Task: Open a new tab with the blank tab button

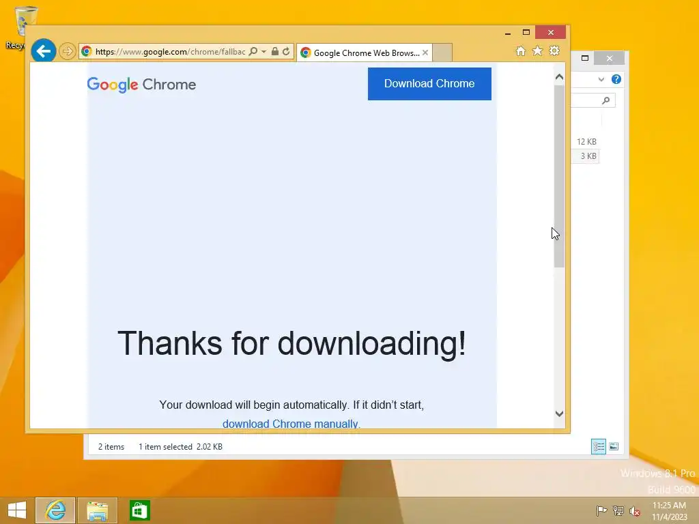Action: [442, 53]
